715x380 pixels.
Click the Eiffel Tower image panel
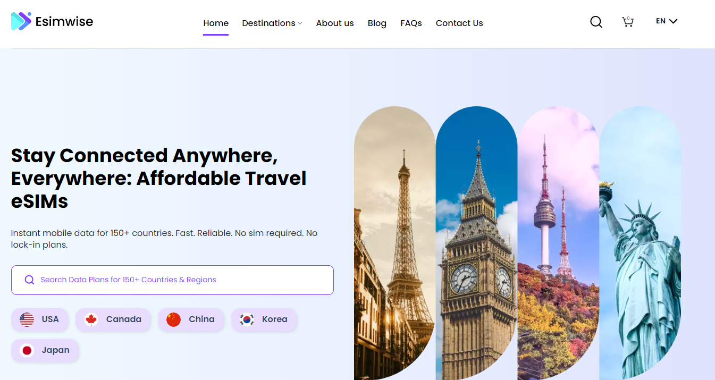click(394, 243)
